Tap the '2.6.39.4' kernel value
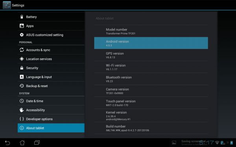Image resolution: width=236 pixels, height=147 pixels. point(111,116)
